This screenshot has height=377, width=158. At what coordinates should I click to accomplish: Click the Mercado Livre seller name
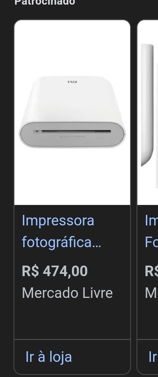tap(67, 293)
